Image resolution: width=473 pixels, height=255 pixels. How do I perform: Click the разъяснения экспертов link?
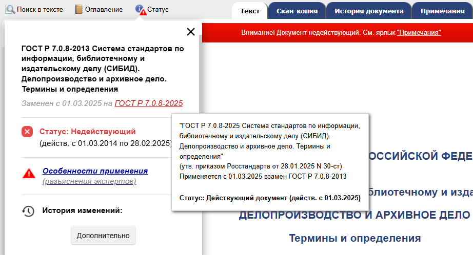coord(89,181)
